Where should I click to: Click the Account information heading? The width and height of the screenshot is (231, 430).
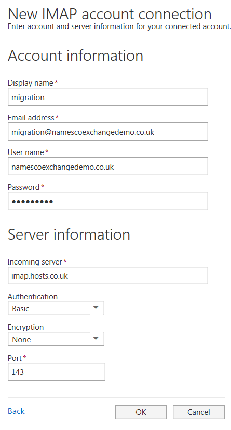(x=75, y=56)
